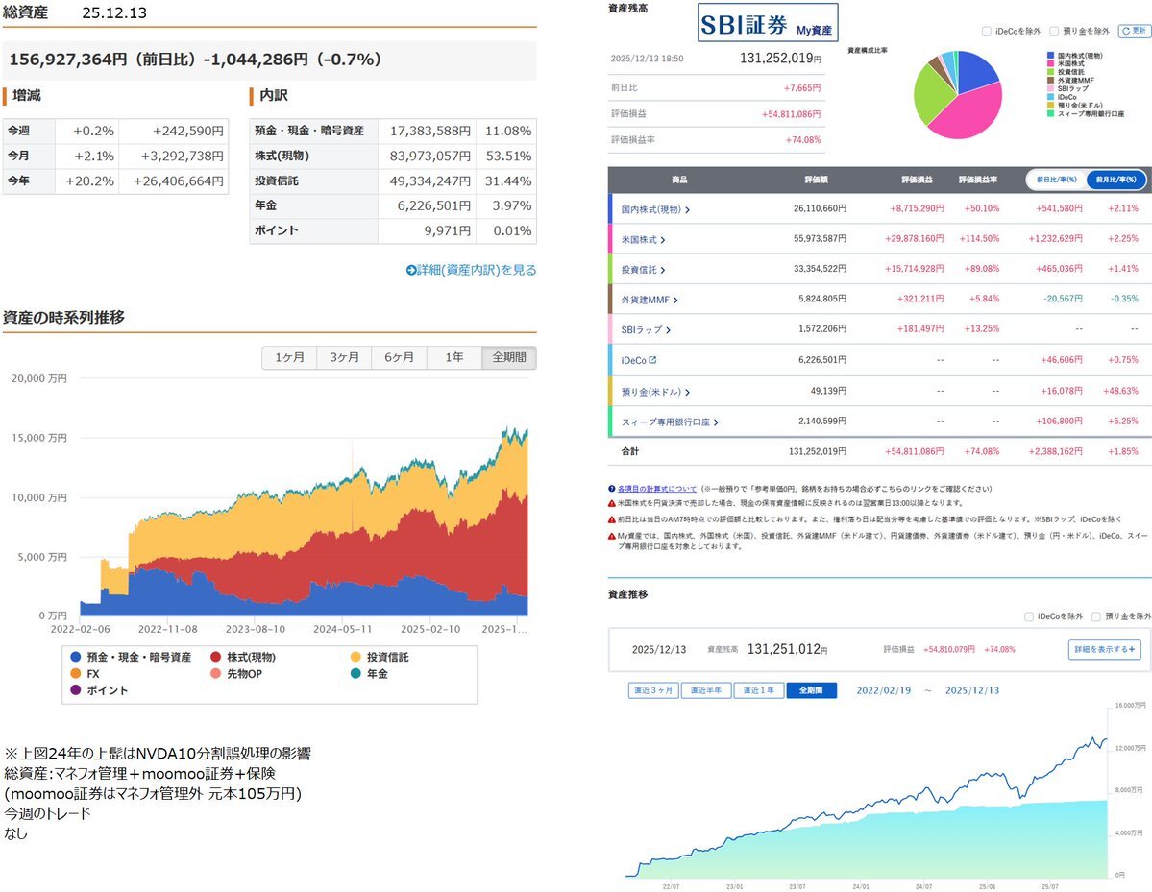Click the 更新 refresh button
Image resolution: width=1152 pixels, height=892 pixels.
1135,31
